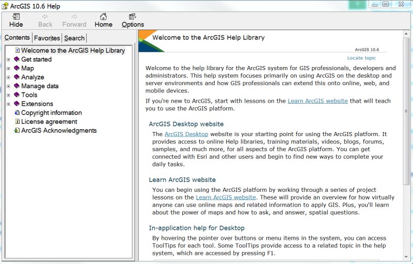Click the scrollbar up arrow

tap(406, 34)
